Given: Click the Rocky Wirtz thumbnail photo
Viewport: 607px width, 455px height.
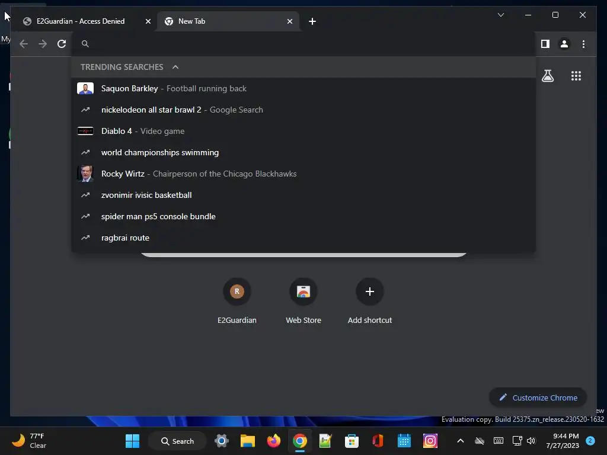Looking at the screenshot, I should tap(85, 174).
